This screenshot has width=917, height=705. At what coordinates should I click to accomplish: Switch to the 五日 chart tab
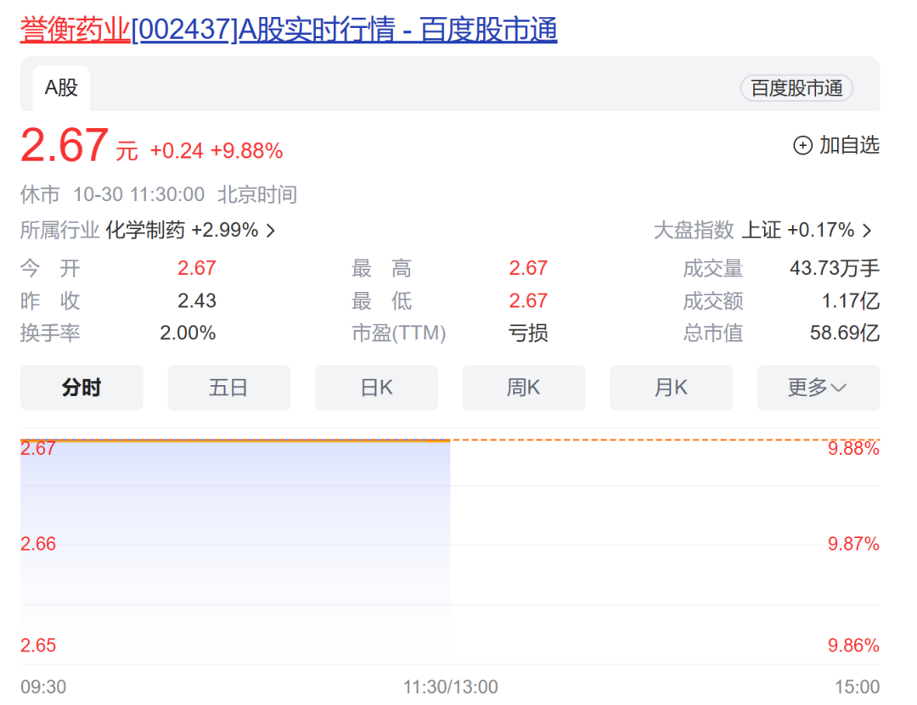(229, 388)
